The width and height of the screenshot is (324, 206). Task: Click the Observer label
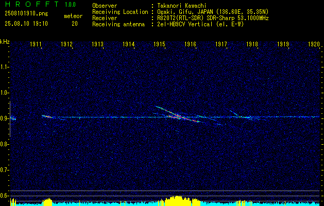pos(105,6)
